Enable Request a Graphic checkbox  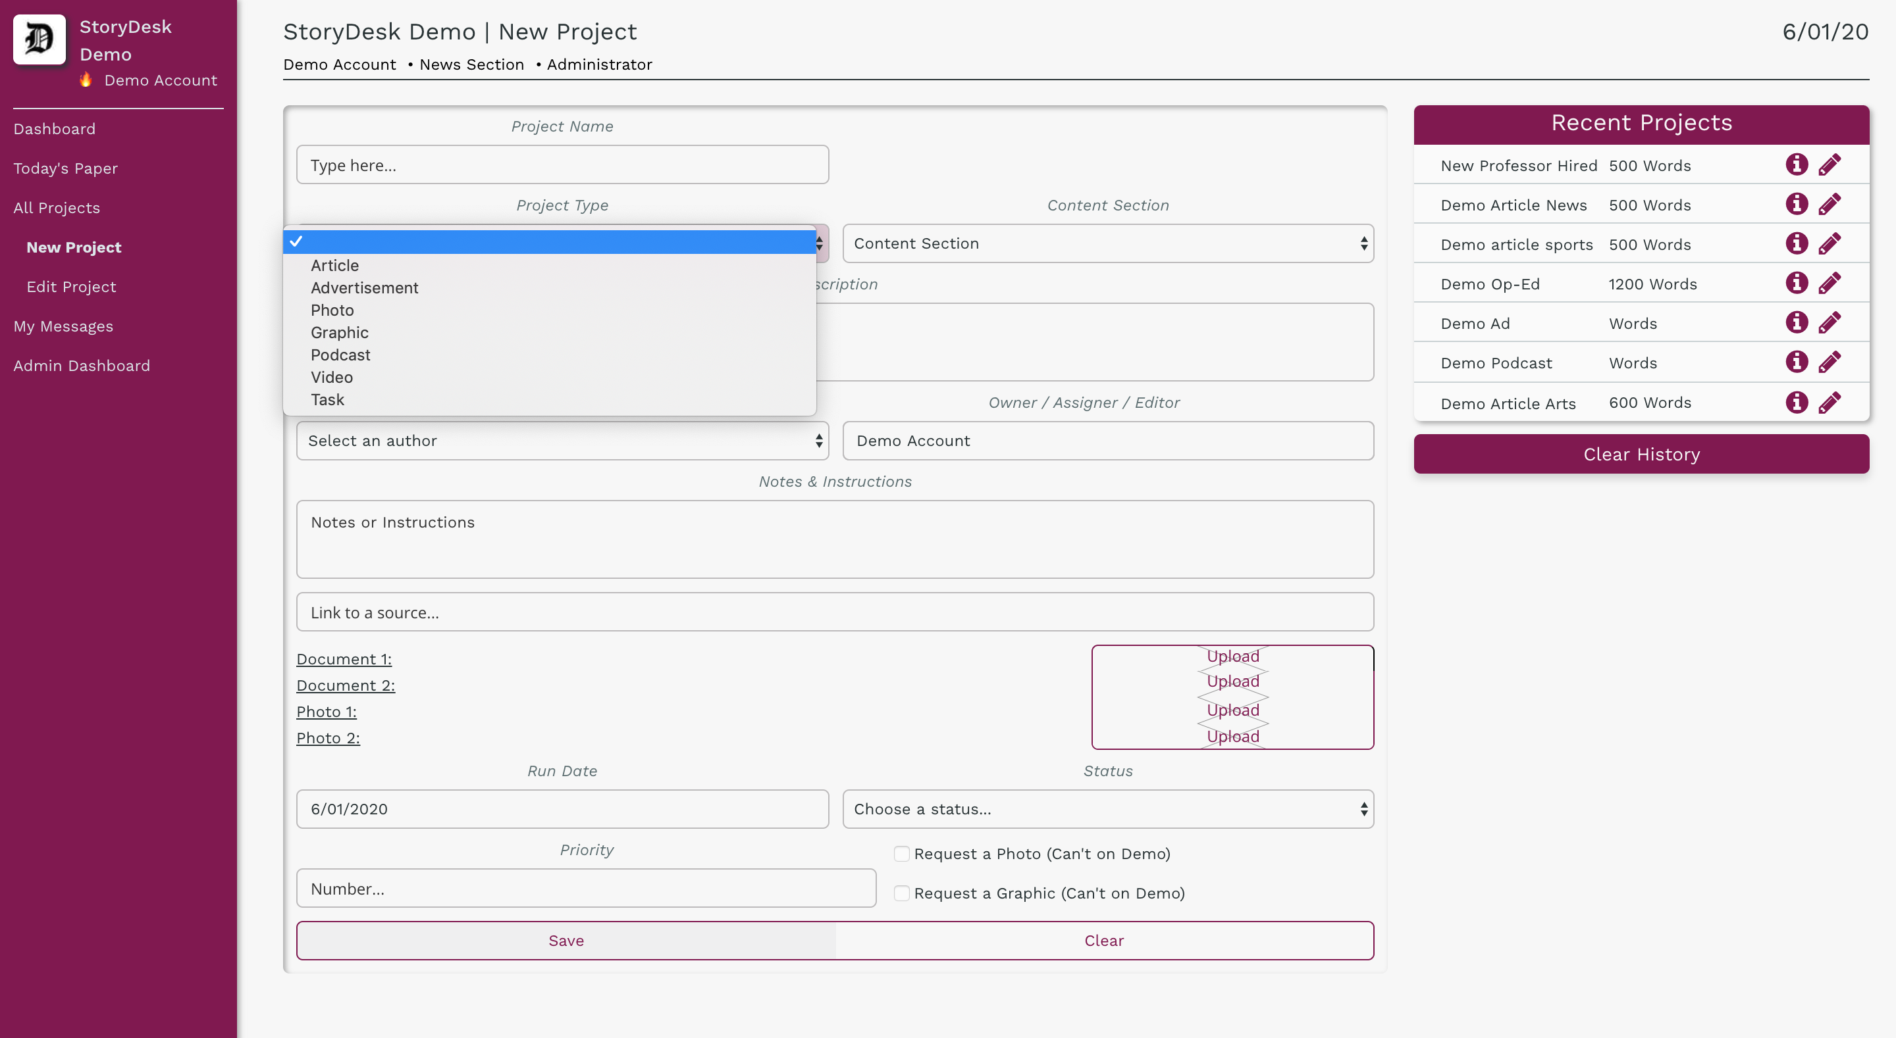(x=901, y=893)
